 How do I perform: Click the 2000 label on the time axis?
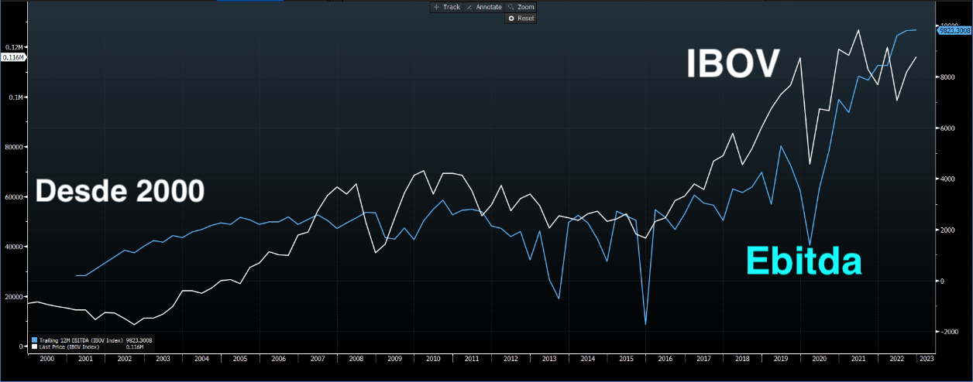[x=46, y=359]
